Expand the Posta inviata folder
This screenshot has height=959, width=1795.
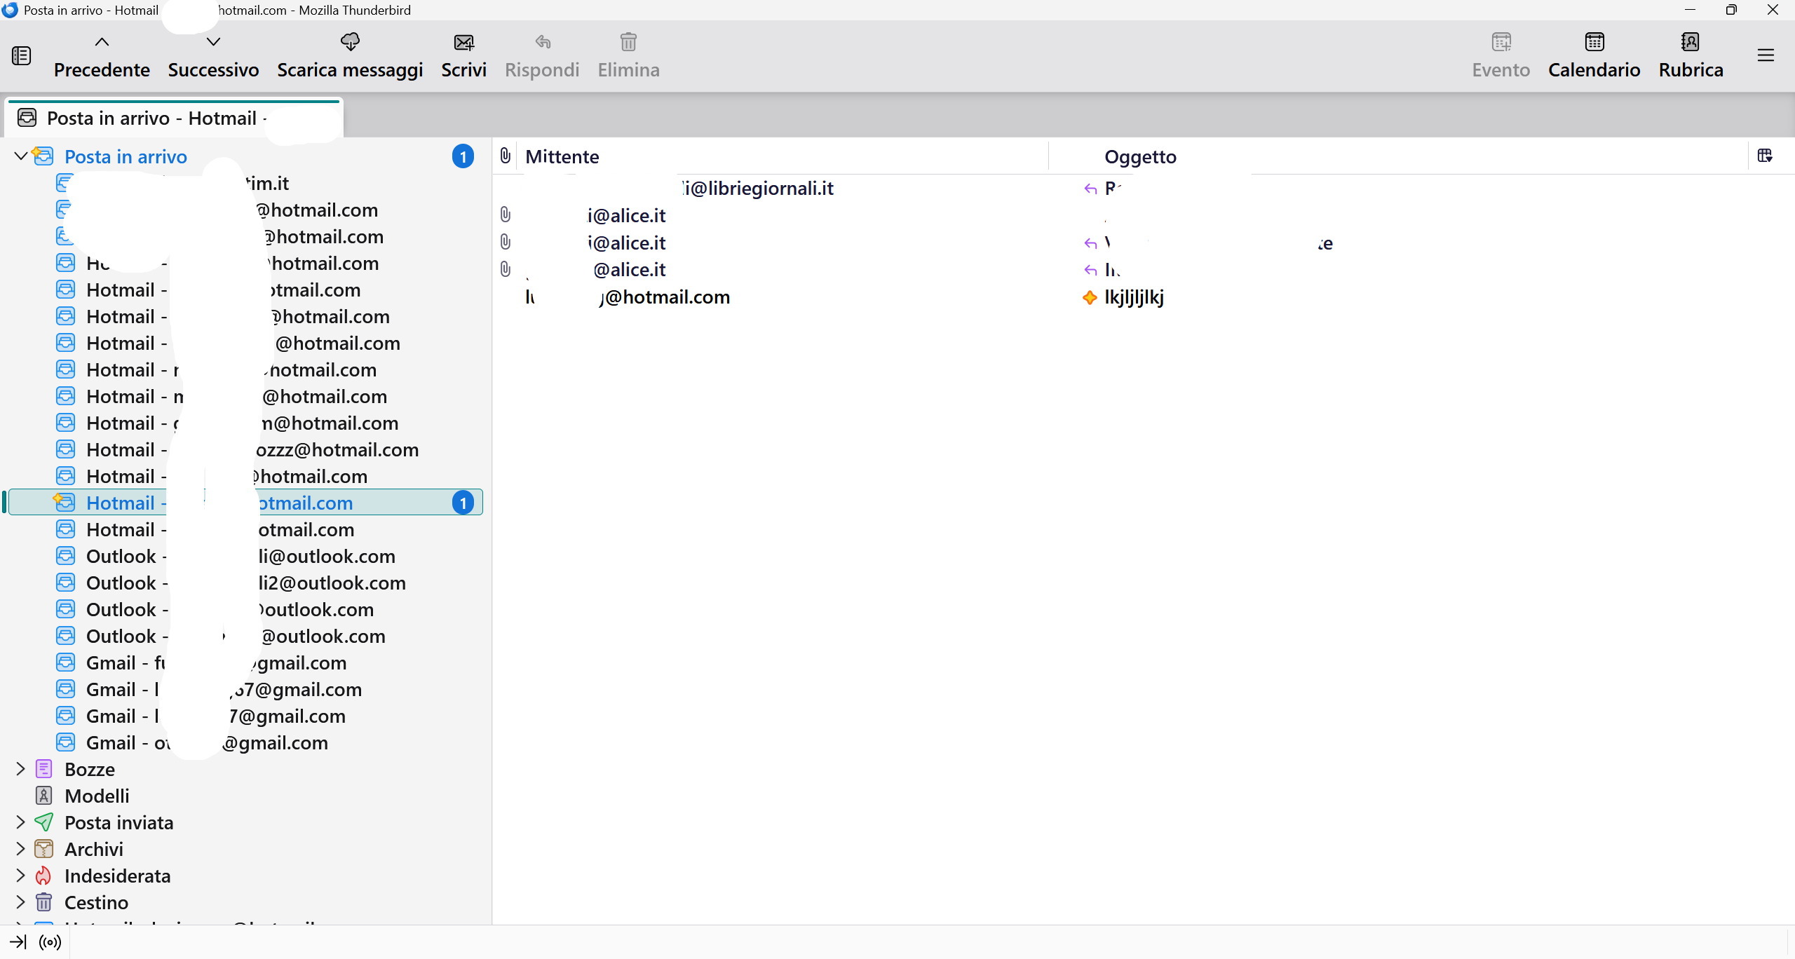click(x=20, y=822)
